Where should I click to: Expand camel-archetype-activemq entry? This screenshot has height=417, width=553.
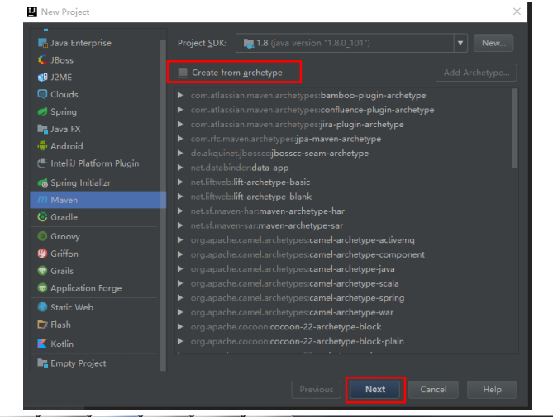point(180,239)
